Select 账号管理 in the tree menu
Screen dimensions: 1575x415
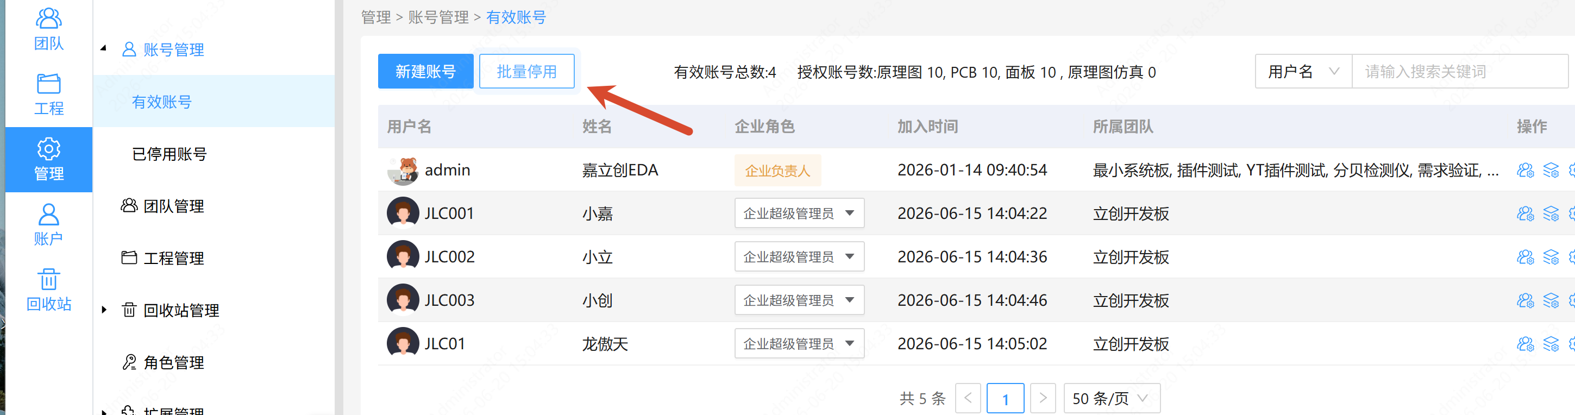point(174,49)
